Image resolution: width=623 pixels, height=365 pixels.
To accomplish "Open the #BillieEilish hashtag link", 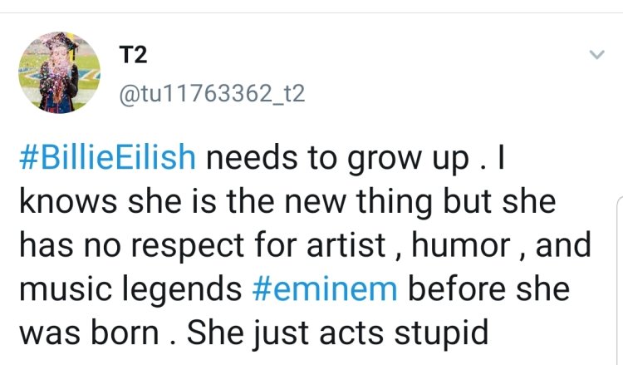I will (106, 158).
